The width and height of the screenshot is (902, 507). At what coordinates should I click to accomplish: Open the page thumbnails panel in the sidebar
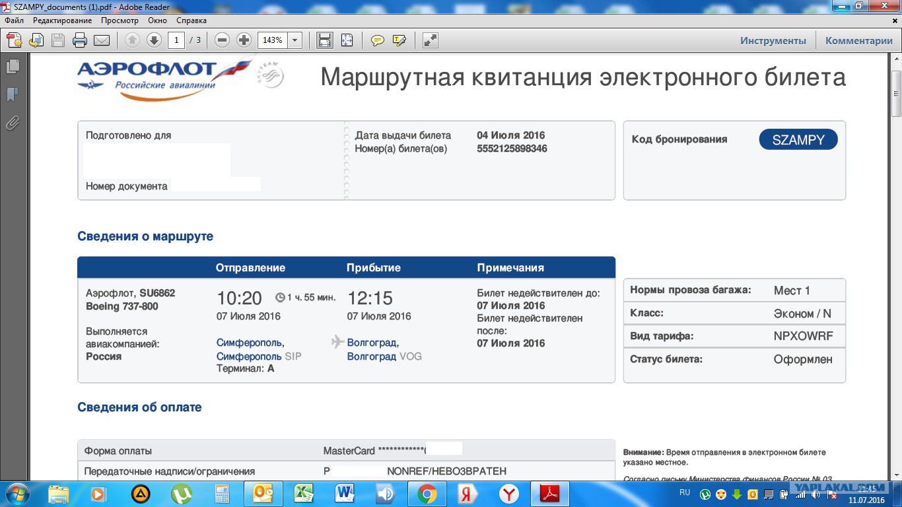(x=12, y=66)
